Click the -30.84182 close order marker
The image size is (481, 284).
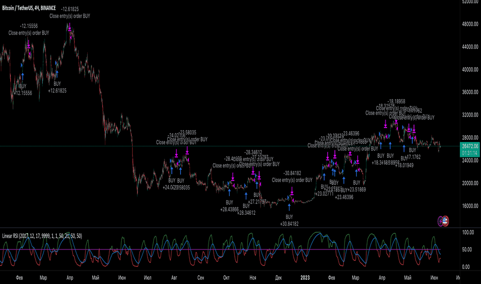(x=292, y=191)
